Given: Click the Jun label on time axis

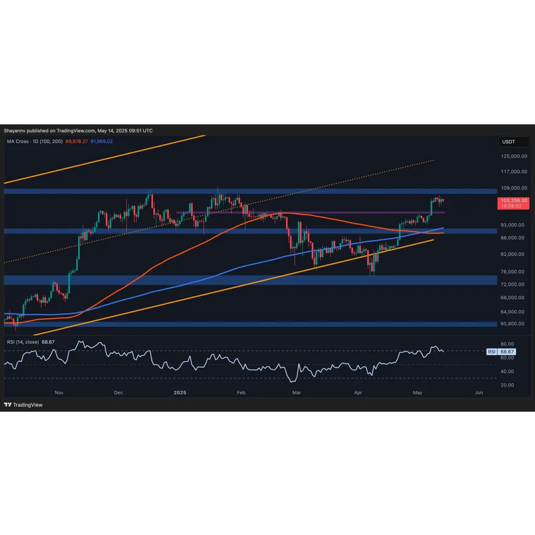Looking at the screenshot, I should click(479, 393).
